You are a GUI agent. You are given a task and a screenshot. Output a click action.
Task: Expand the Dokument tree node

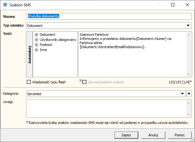37,35
